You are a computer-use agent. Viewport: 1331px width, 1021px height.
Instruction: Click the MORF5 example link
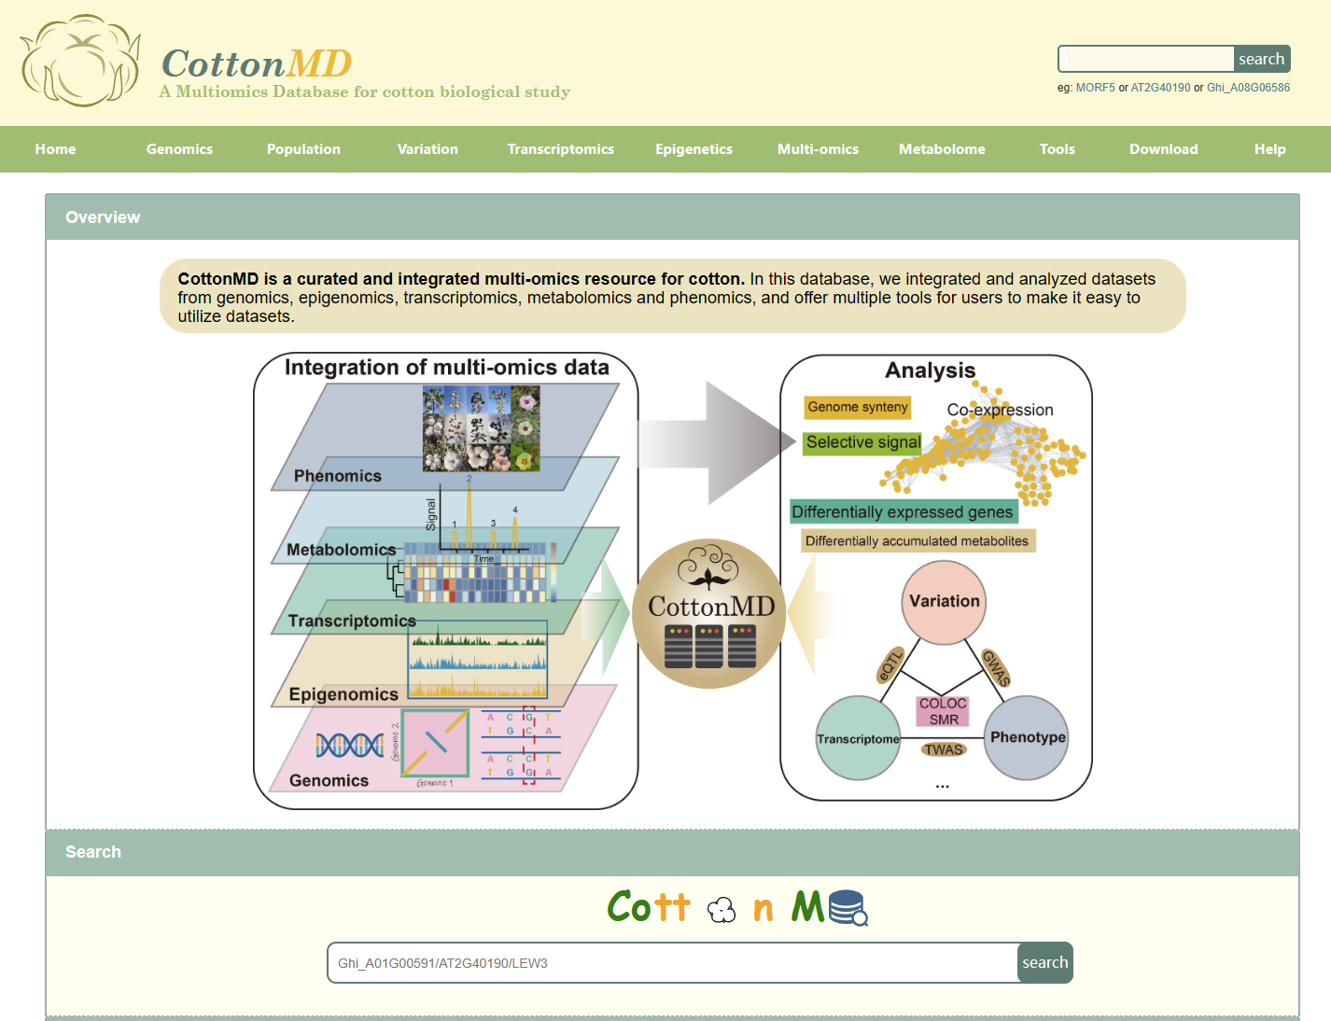(x=1096, y=88)
